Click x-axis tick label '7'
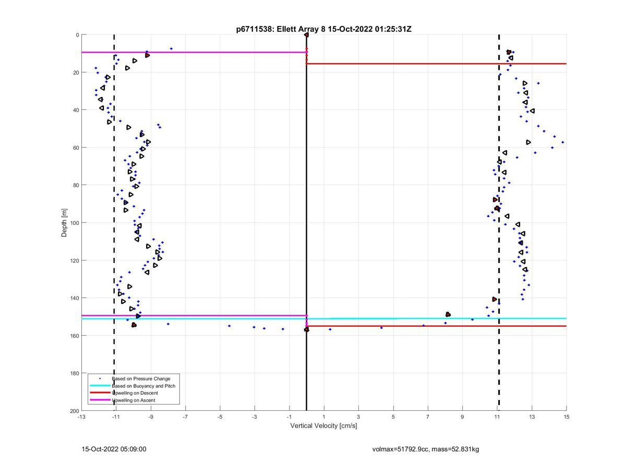626x462 pixels. pos(428,417)
